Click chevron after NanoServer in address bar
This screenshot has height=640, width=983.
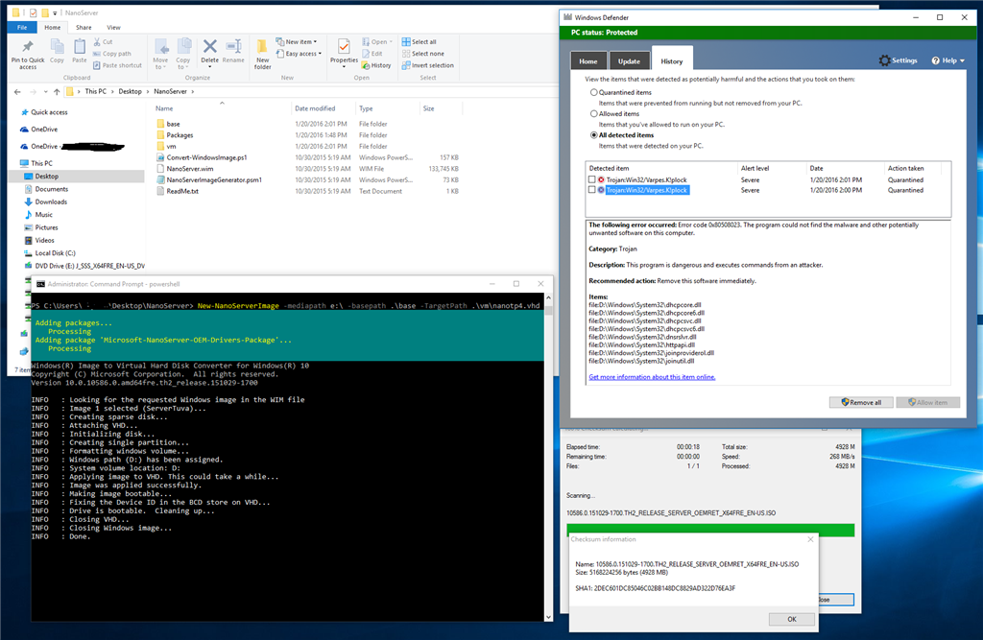point(193,91)
